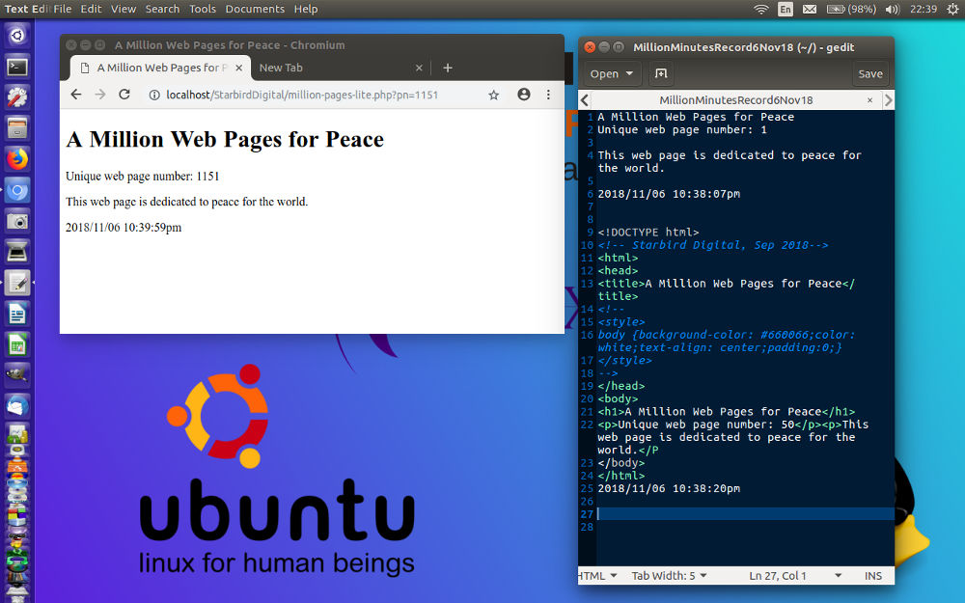Screen dimensions: 965x603
Task: Expand the Open recent-files dropdown in gedit
Action: (612, 74)
